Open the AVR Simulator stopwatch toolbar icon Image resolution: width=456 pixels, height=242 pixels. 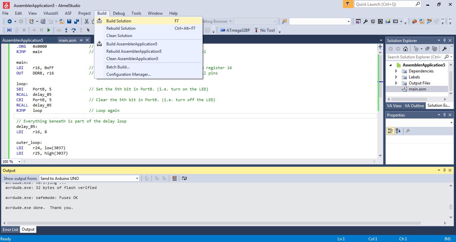(373, 21)
